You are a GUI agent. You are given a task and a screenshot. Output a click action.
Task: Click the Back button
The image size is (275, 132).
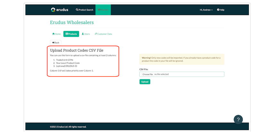coord(55,43)
